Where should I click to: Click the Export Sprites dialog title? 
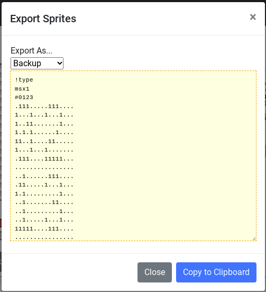click(x=43, y=19)
